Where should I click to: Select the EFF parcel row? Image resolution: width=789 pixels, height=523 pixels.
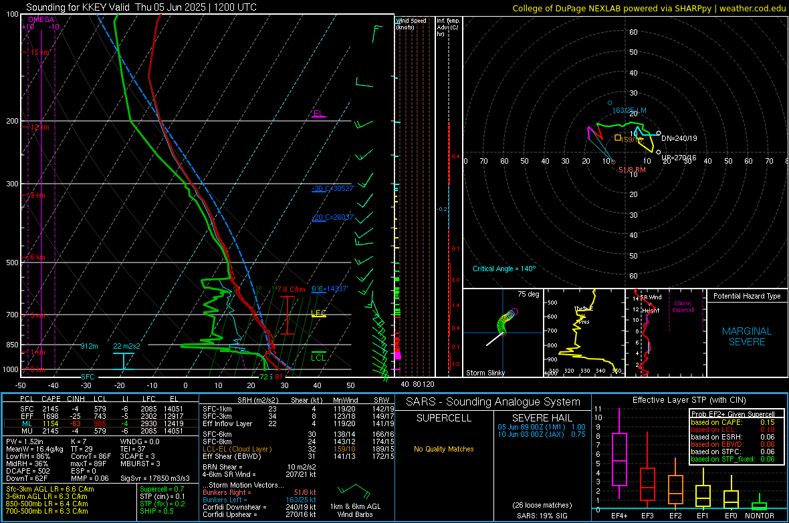tap(101, 416)
